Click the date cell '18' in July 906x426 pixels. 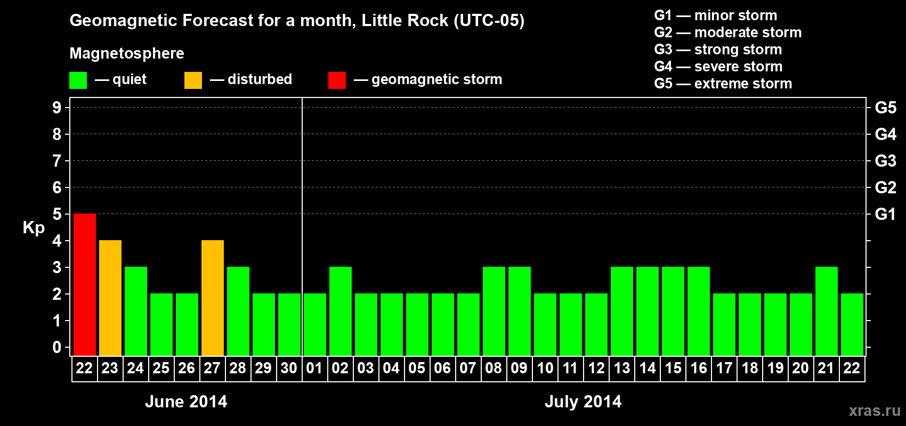pos(750,368)
